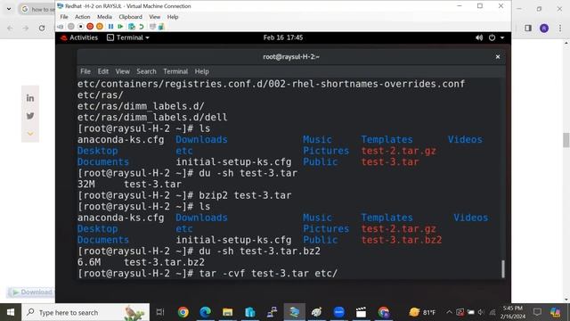Reset the VM with green play icon

120,27
